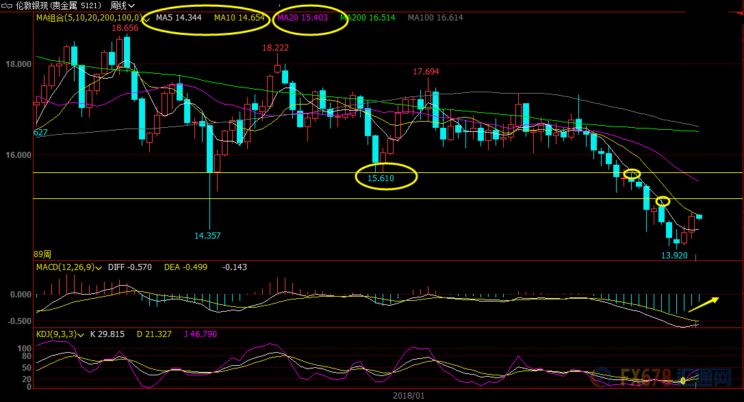Open the KDJ(9,3,3) dropdown arrow

click(81, 335)
